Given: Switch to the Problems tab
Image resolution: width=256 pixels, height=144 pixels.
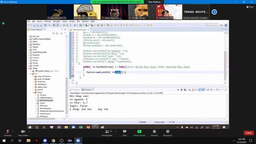Looking at the screenshot, I should point(75,90).
